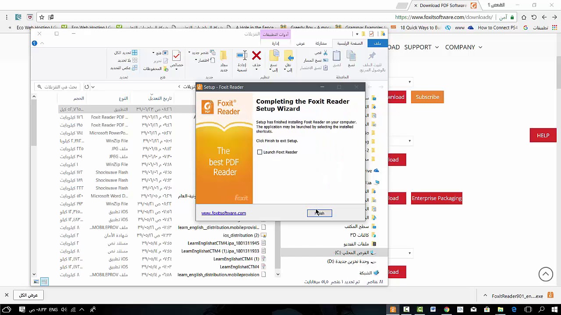Viewport: 561px width, 315px height.
Task: Open the www.foxitsoftware.com link in setup
Action: (224, 213)
